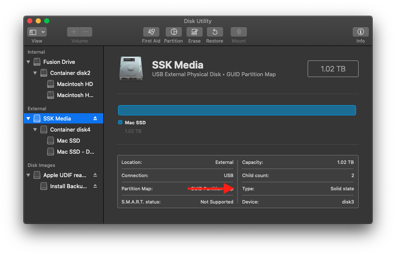Click the remove Volume minus button
The height and width of the screenshot is (255, 396).
86,32
